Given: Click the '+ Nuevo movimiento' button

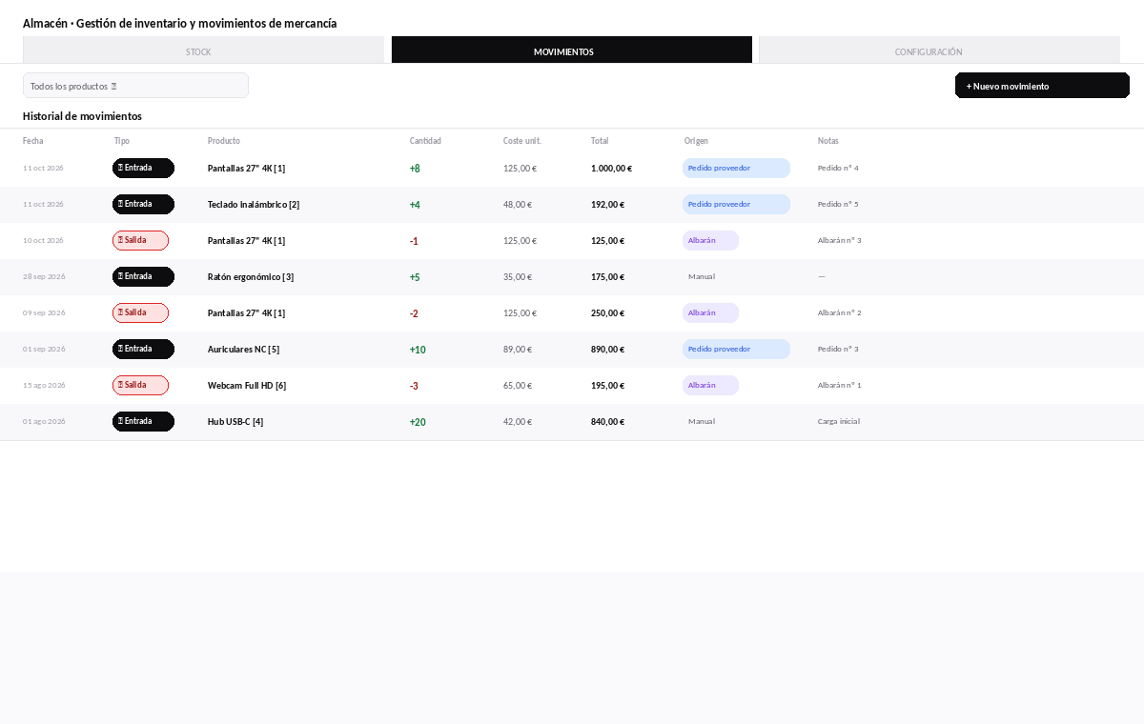Looking at the screenshot, I should 1042,86.
